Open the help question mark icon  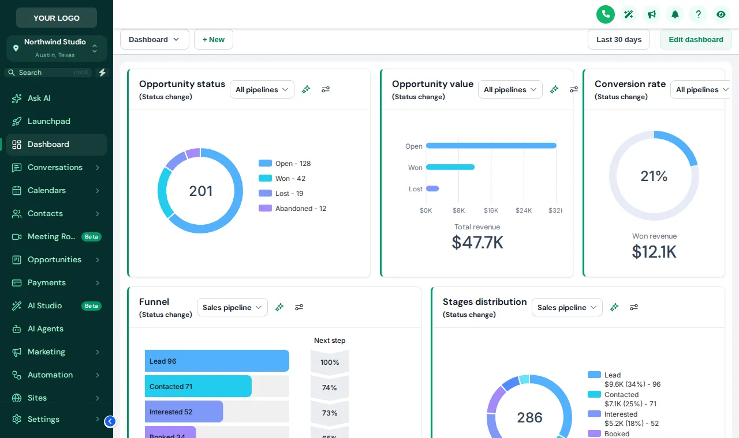pos(698,14)
